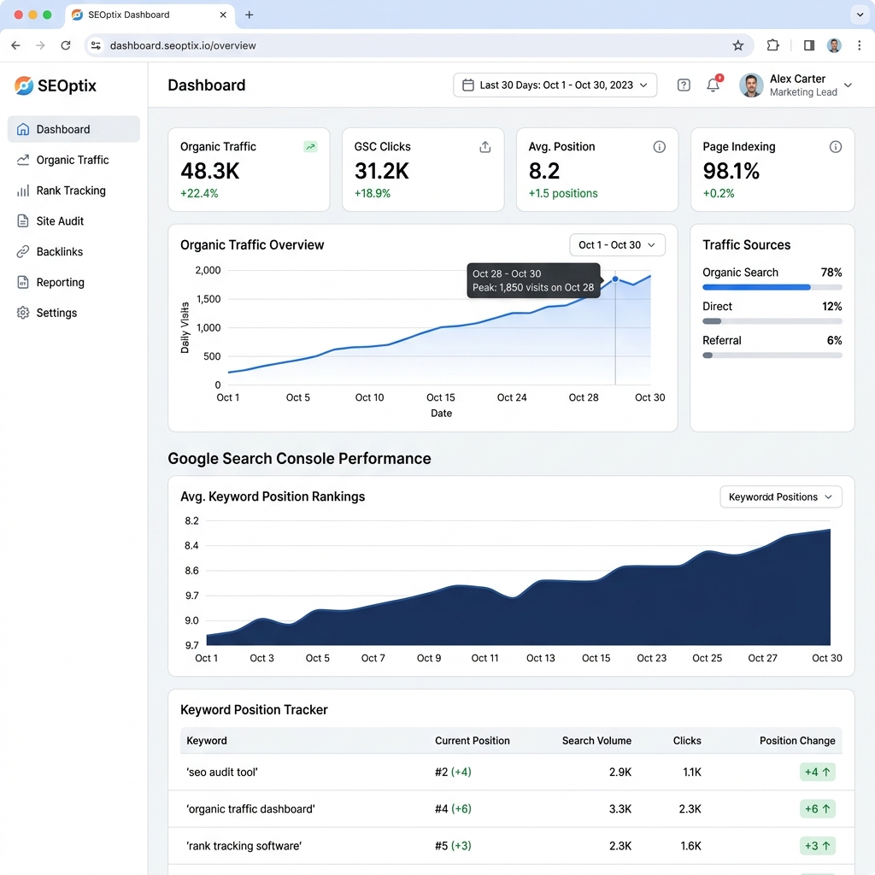The height and width of the screenshot is (875, 875).
Task: Click the Organic Search 78% progress bar
Action: (772, 287)
